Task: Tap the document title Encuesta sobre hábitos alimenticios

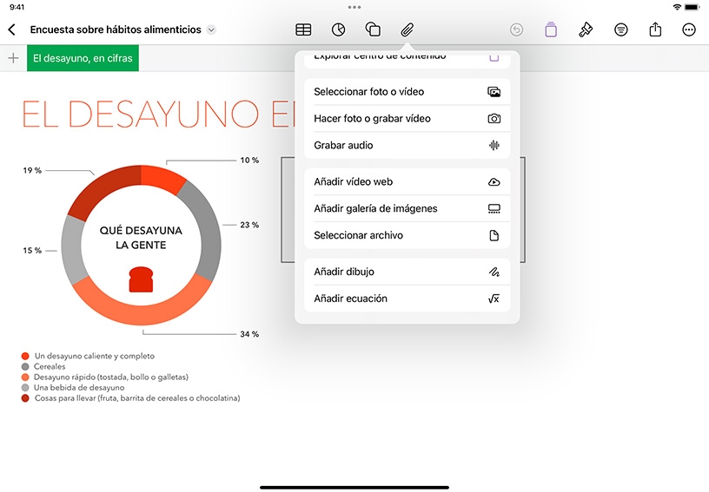Action: click(x=116, y=30)
